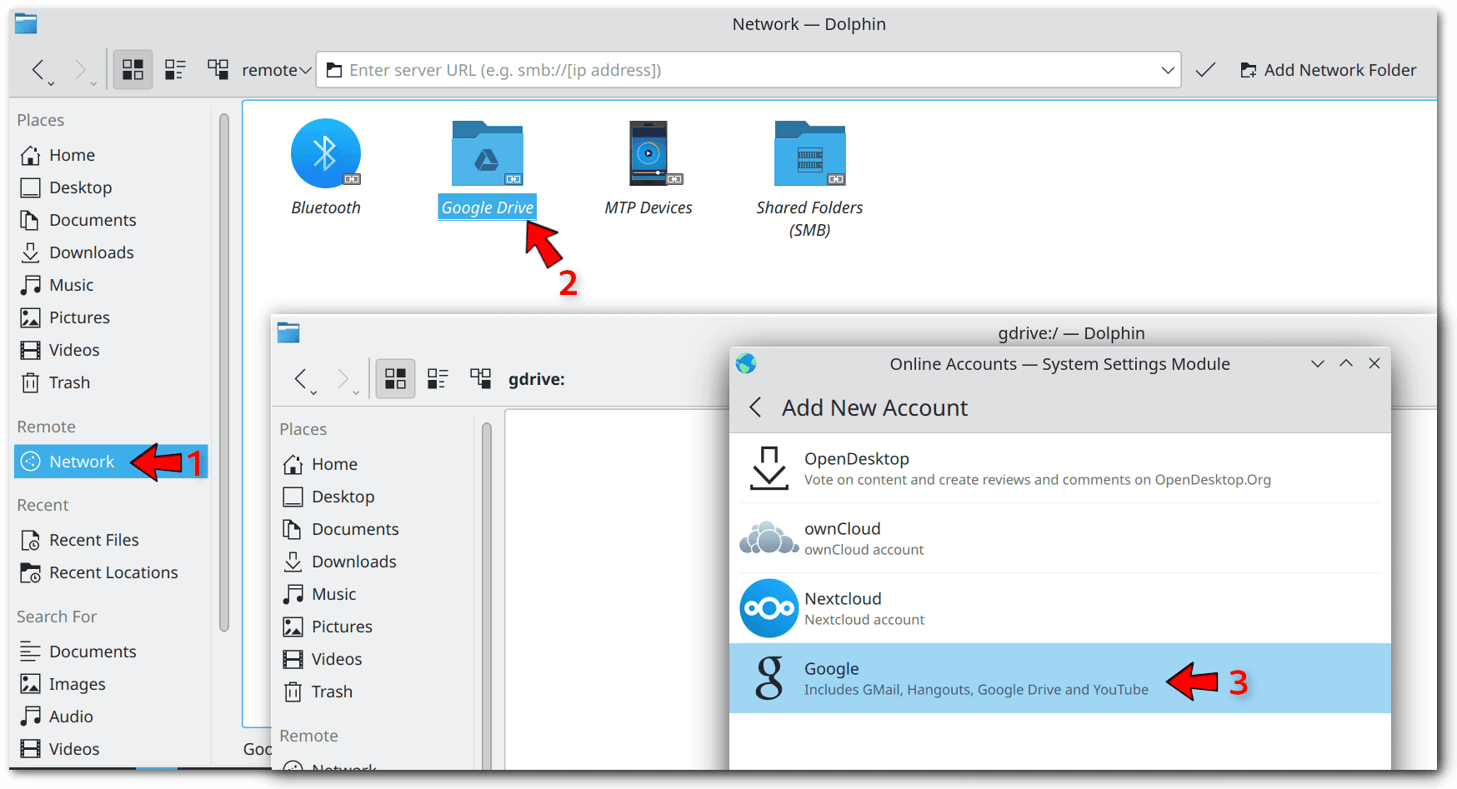Open Recent Files in sidebar
1457x789 pixels.
93,540
